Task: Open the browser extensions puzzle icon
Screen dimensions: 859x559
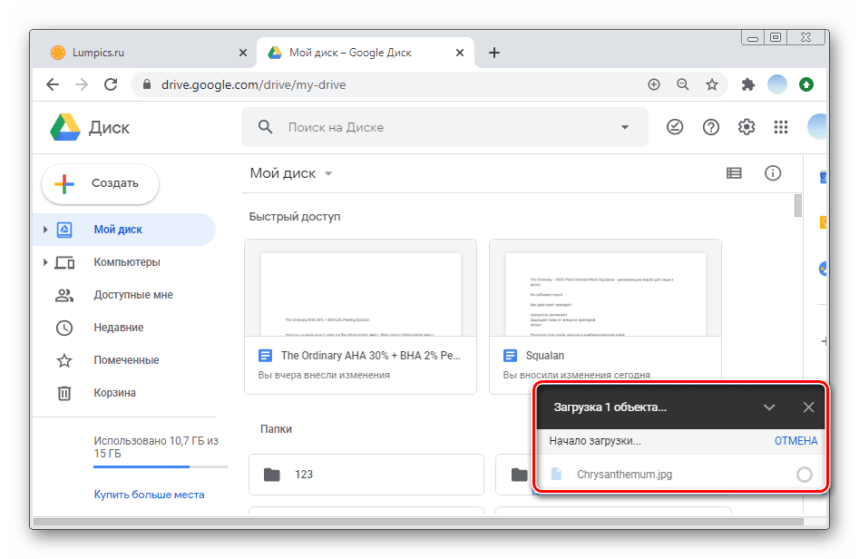Action: coord(747,84)
